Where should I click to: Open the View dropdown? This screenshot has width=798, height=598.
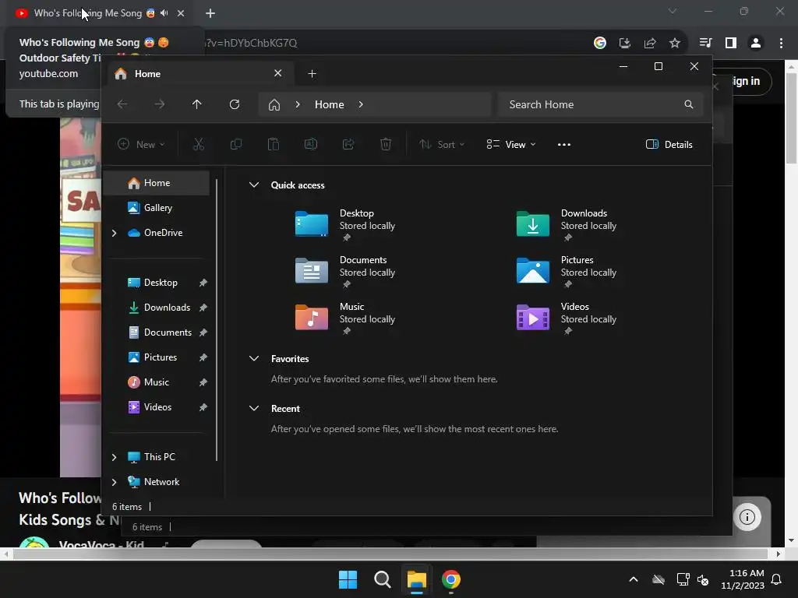pos(511,144)
